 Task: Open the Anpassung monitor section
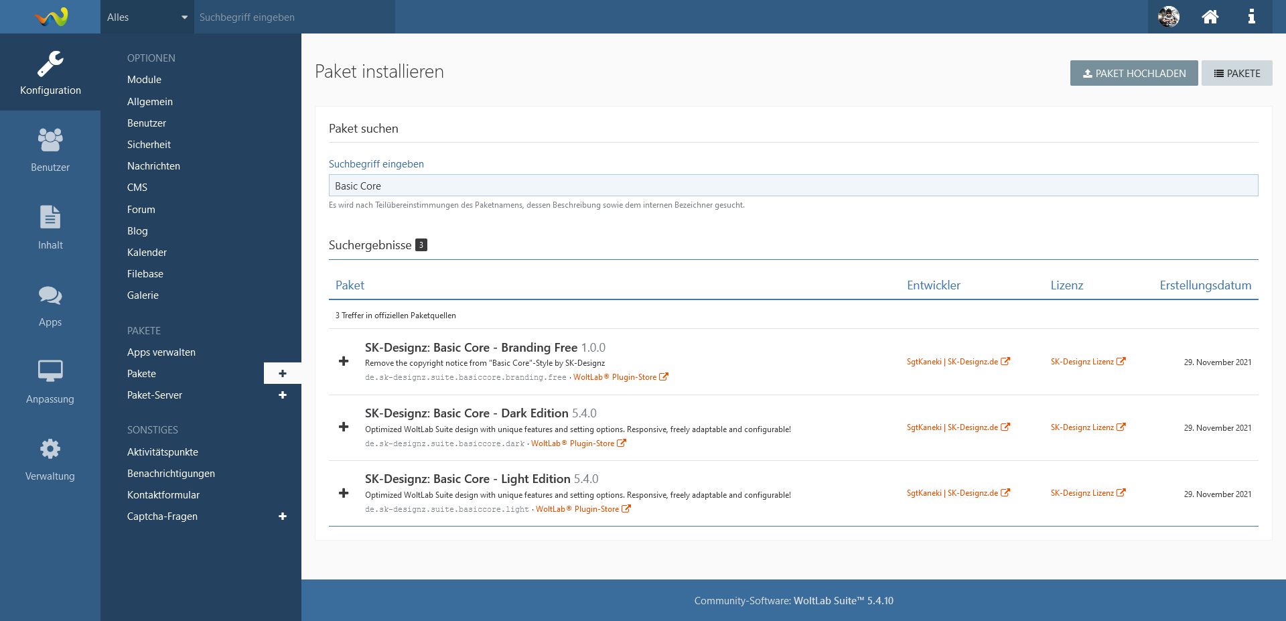(x=50, y=381)
